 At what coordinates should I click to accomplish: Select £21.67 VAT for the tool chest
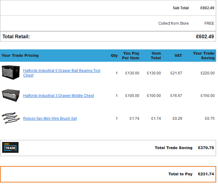[x=176, y=73]
